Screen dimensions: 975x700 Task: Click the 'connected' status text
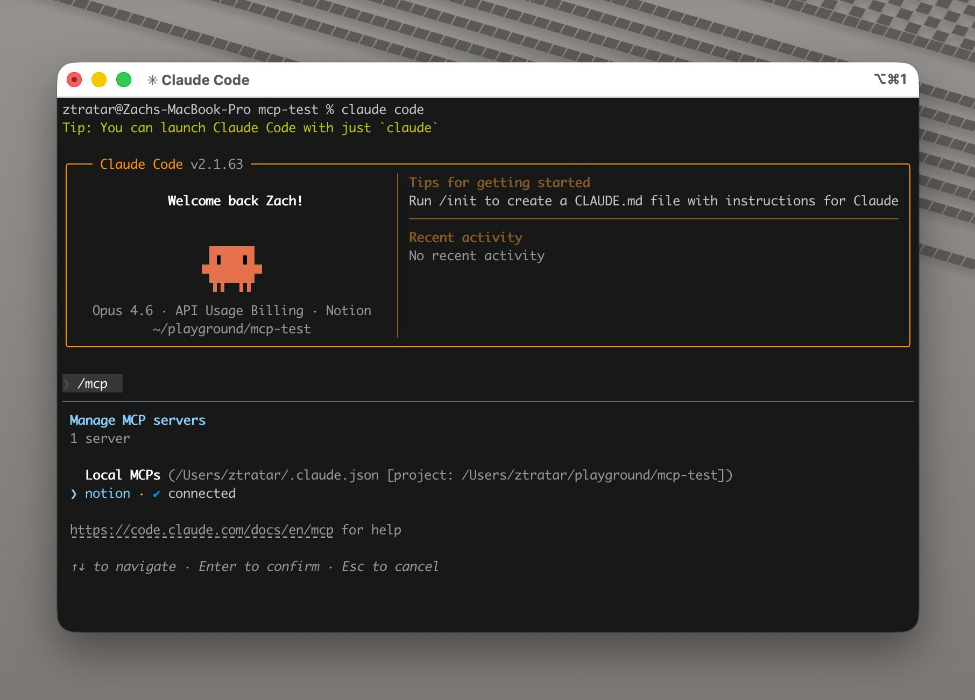tap(202, 494)
